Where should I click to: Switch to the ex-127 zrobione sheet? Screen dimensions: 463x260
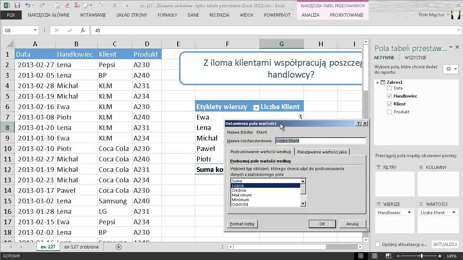click(x=81, y=247)
